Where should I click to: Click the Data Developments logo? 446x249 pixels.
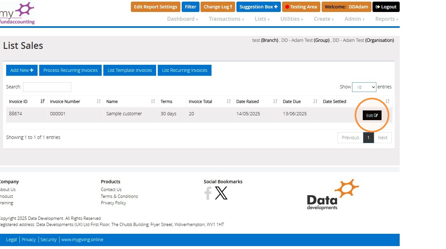pos(333,194)
